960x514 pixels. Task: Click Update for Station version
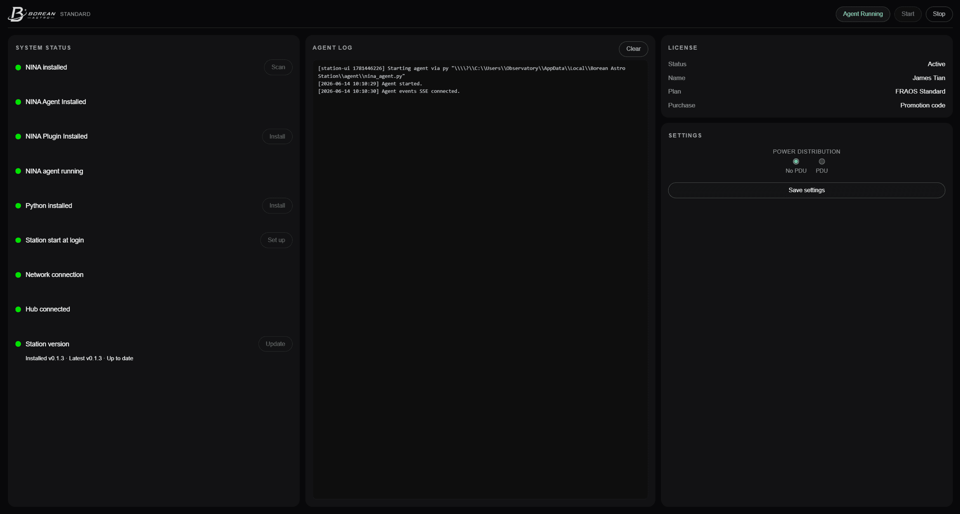coord(275,344)
